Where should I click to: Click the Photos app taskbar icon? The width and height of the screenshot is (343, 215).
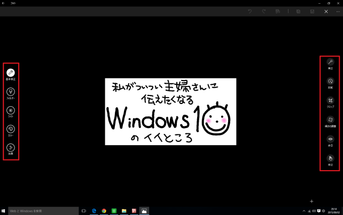click(x=144, y=211)
